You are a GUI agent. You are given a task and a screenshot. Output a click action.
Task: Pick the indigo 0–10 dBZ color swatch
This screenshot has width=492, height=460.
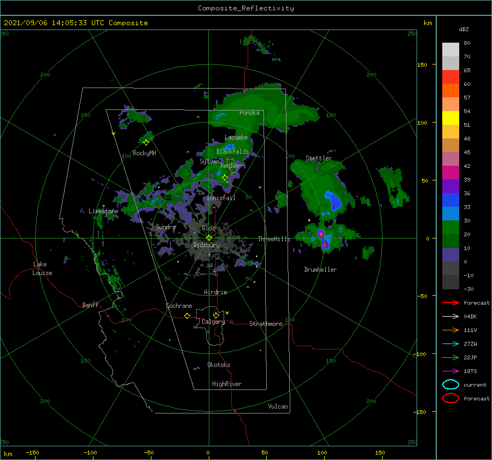point(450,254)
